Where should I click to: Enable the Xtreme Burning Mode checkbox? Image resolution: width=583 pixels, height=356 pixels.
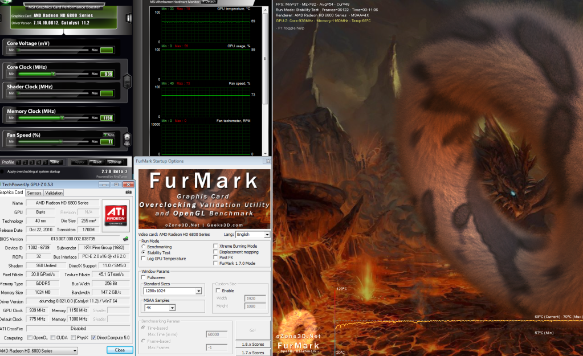pos(215,246)
